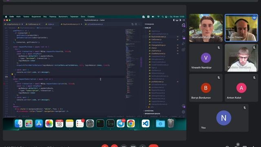Open the Терминал menu
Viewport: 261px width, 147px height.
pyautogui.click(x=74, y=17)
